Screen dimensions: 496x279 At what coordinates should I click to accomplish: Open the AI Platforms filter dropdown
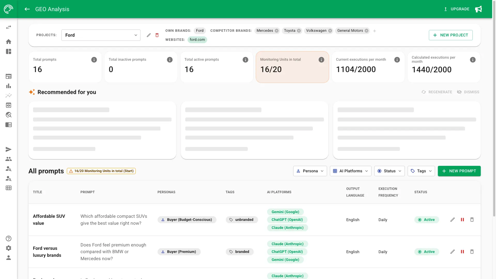coord(351,171)
